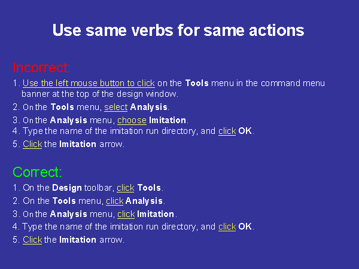Click the "Use the left mouse button to click" link
This screenshot has width=359, height=269.
(89, 83)
